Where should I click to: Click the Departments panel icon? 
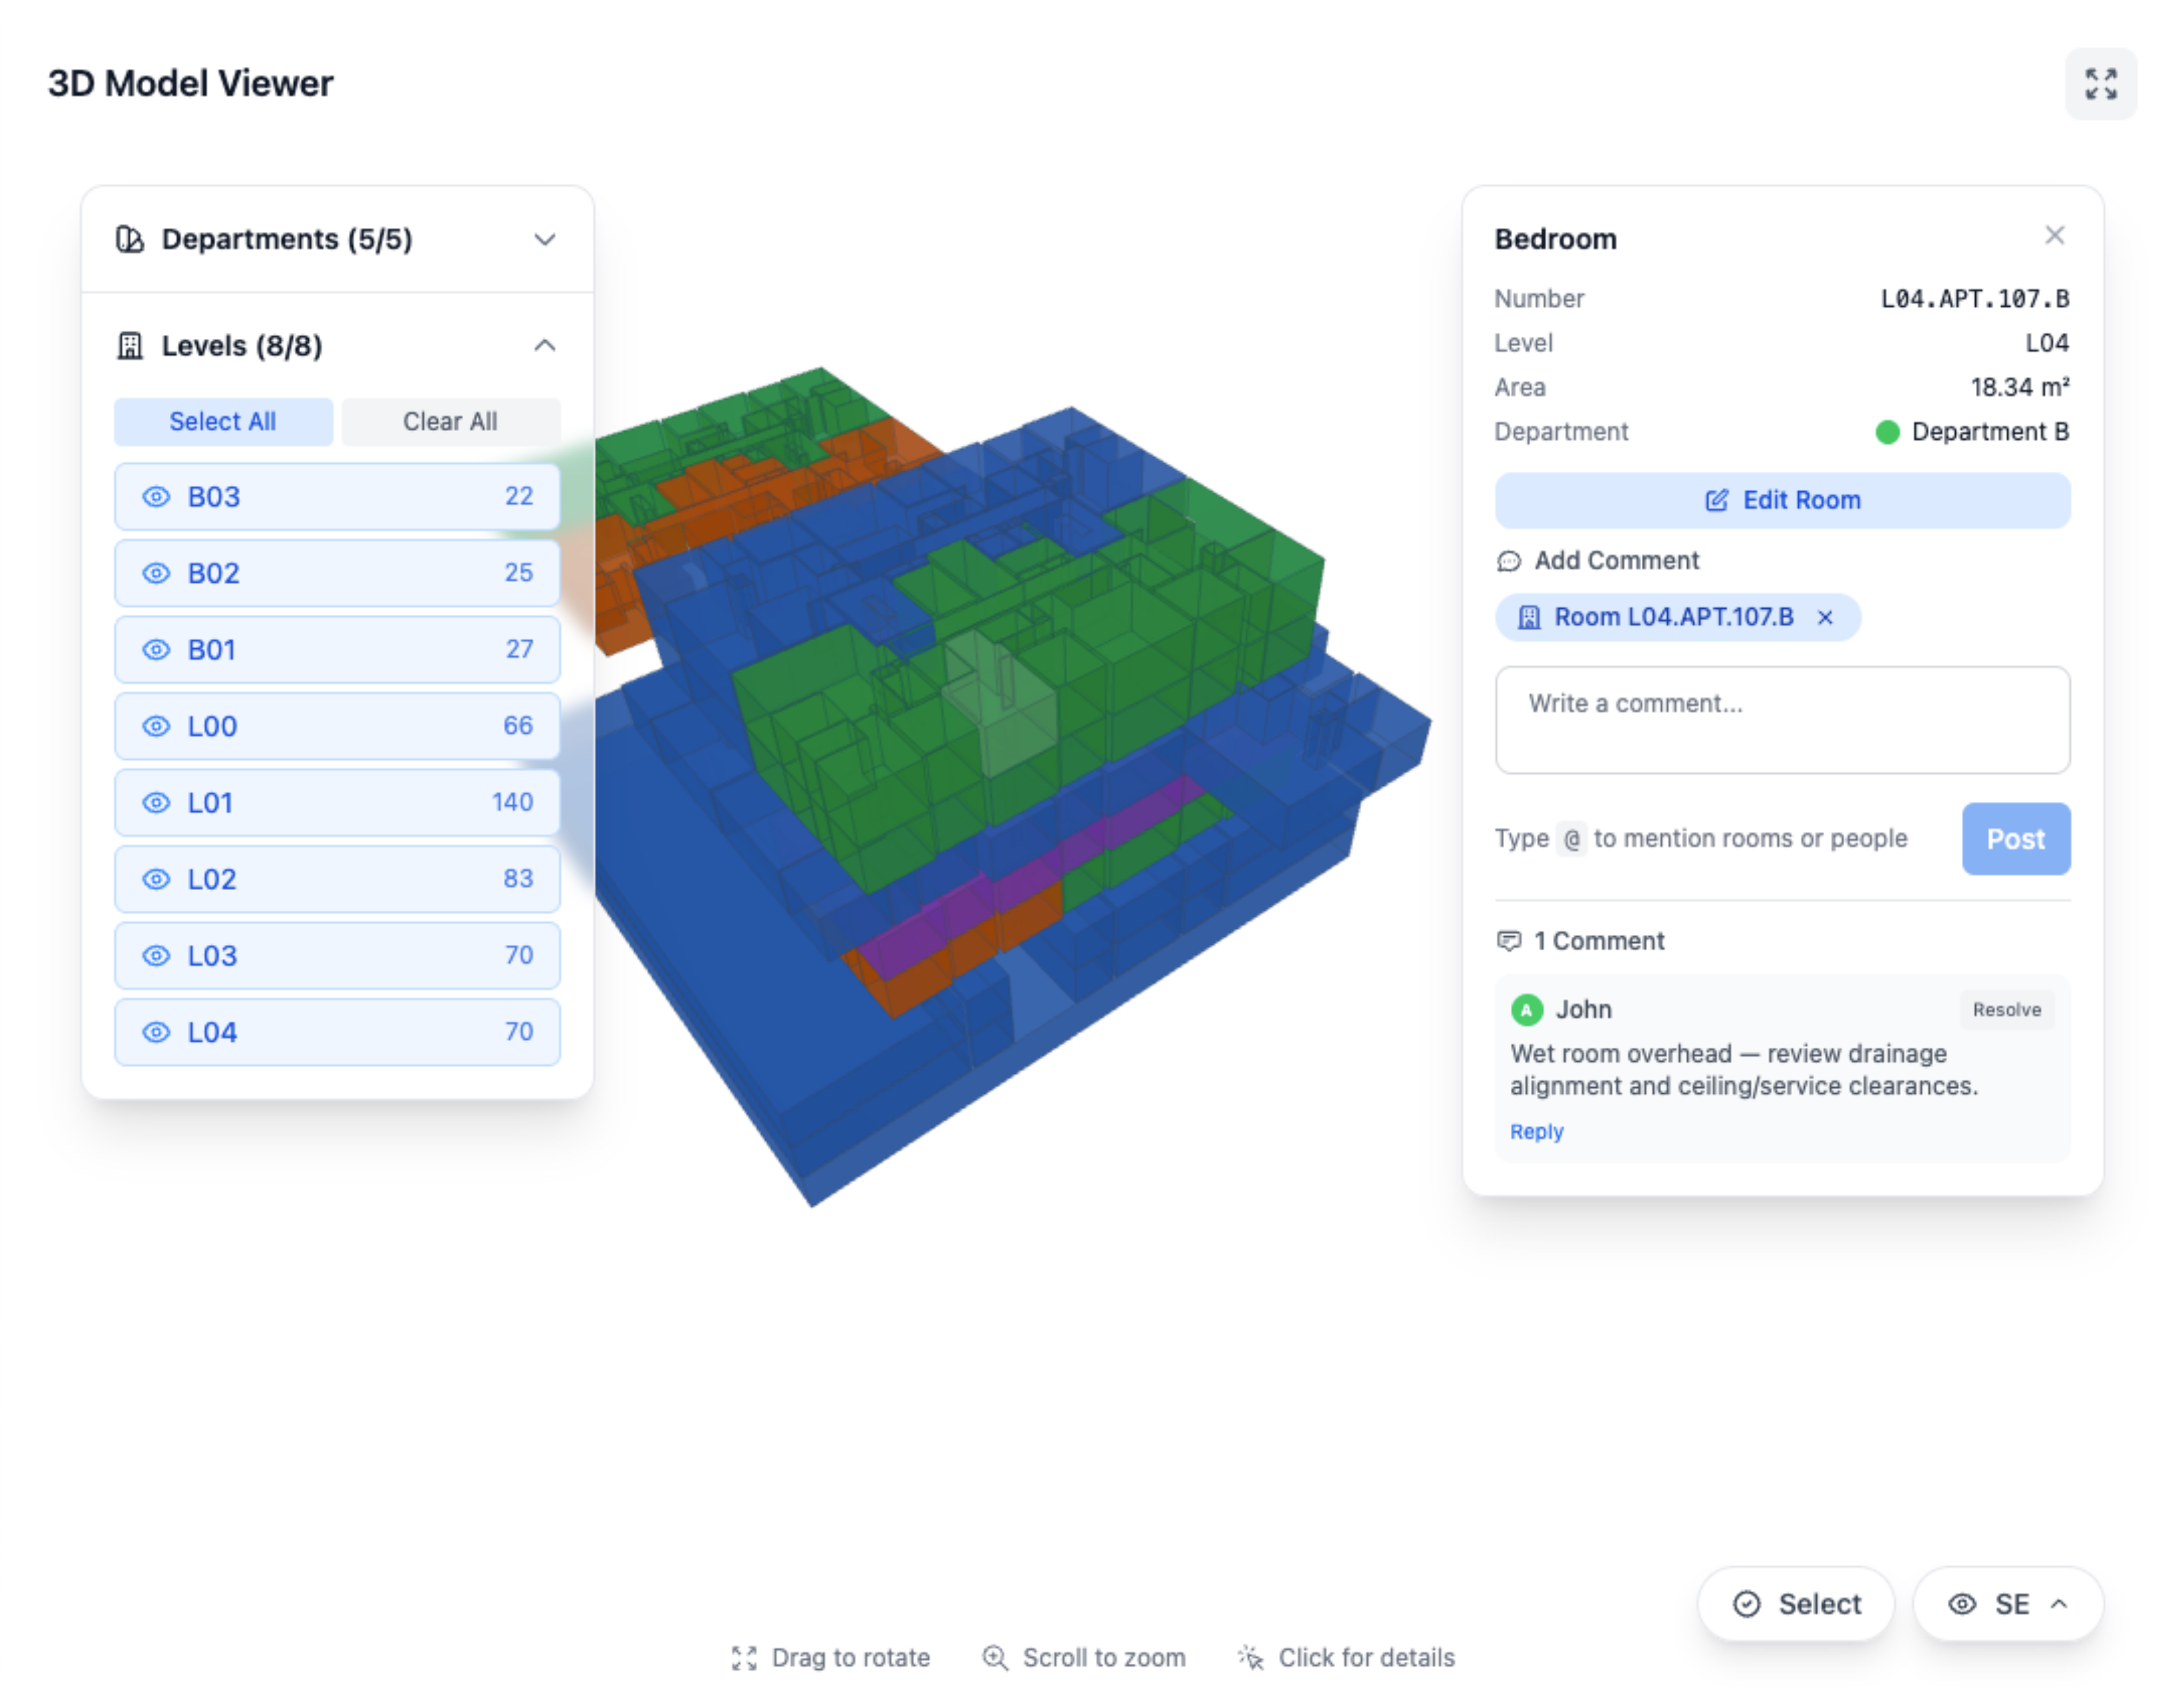pyautogui.click(x=129, y=239)
